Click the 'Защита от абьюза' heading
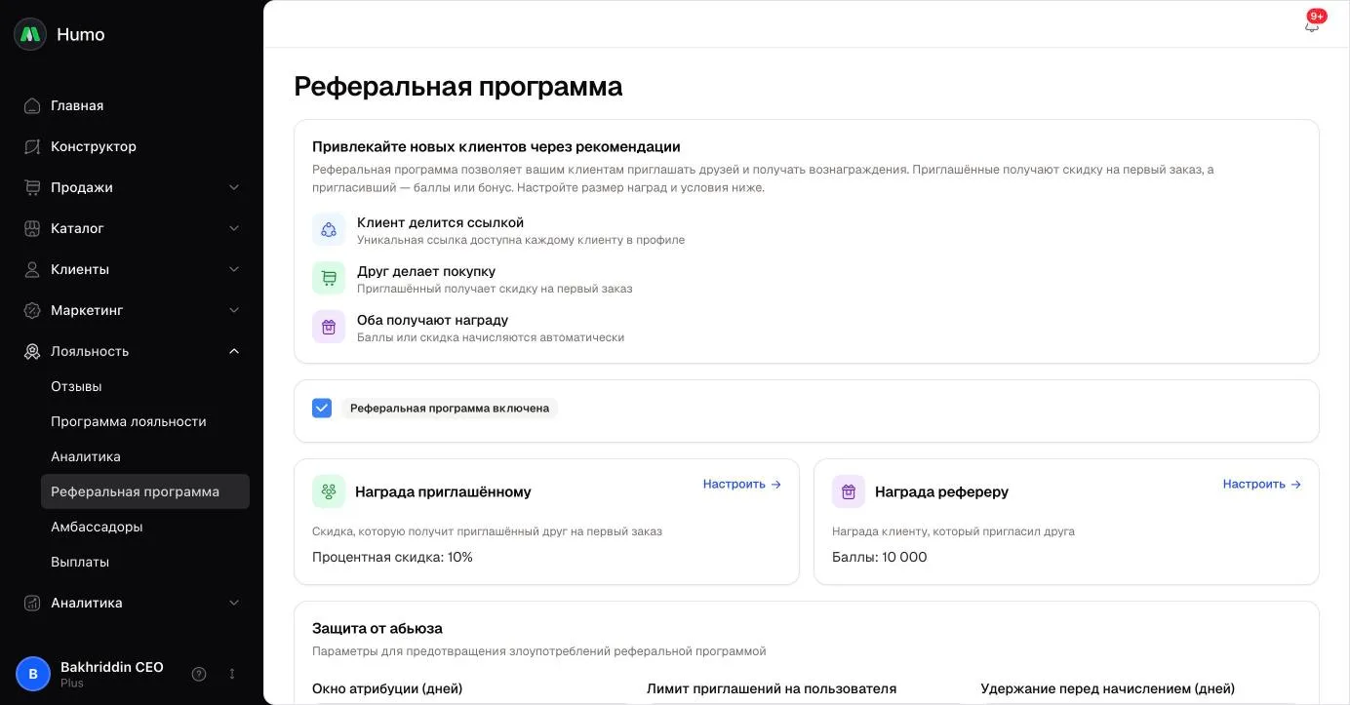1350x705 pixels. 377,628
